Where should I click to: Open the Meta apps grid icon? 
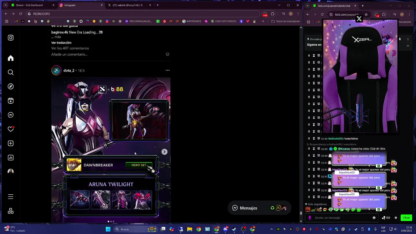click(x=11, y=211)
